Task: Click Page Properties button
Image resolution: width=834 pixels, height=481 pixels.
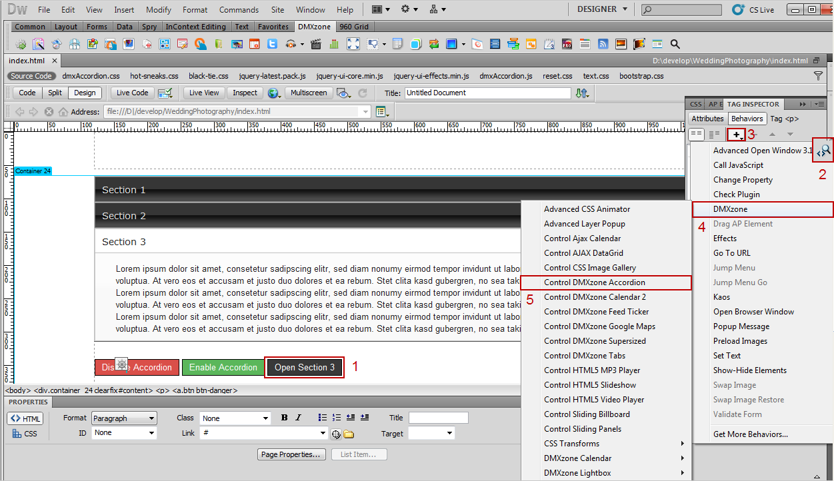Action: point(292,454)
